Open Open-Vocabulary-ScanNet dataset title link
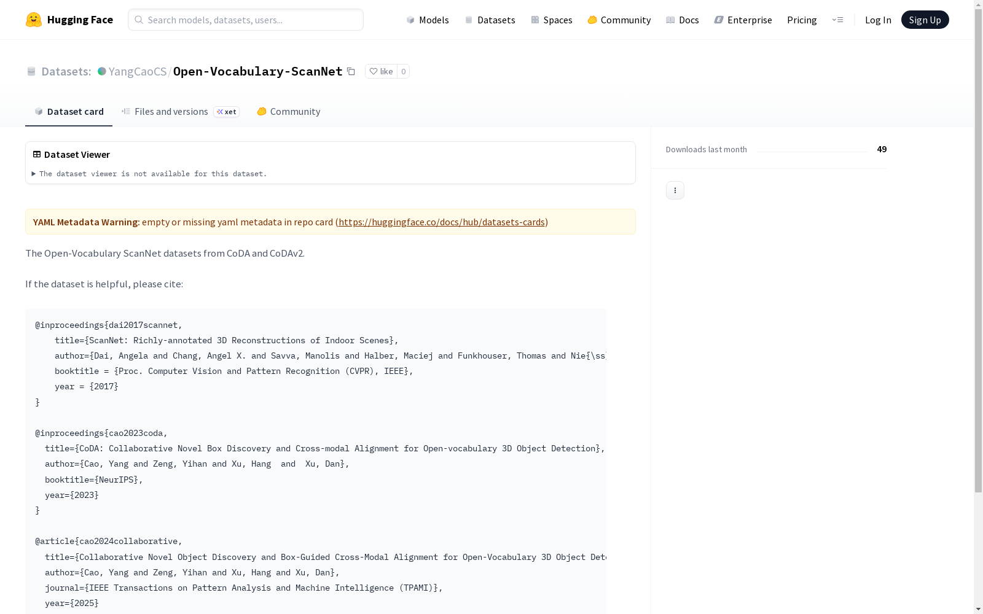The width and height of the screenshot is (983, 614). point(257,71)
